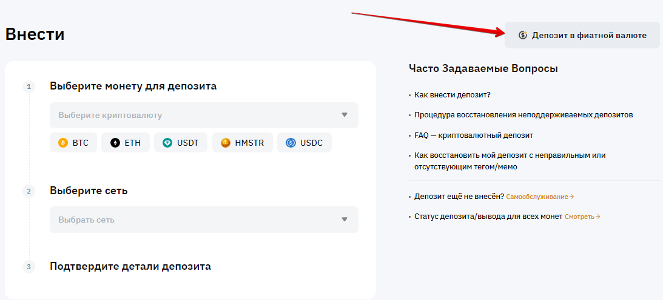Open FAQ link Как внести депозит?

coord(453,94)
